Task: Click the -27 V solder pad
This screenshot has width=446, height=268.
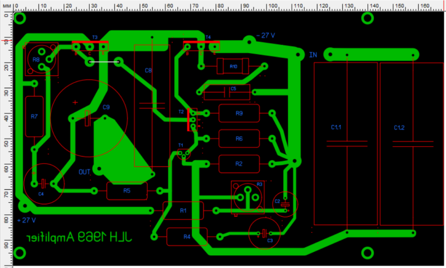Action: click(249, 42)
